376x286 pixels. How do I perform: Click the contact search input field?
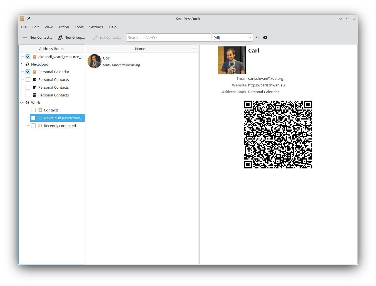click(x=168, y=38)
